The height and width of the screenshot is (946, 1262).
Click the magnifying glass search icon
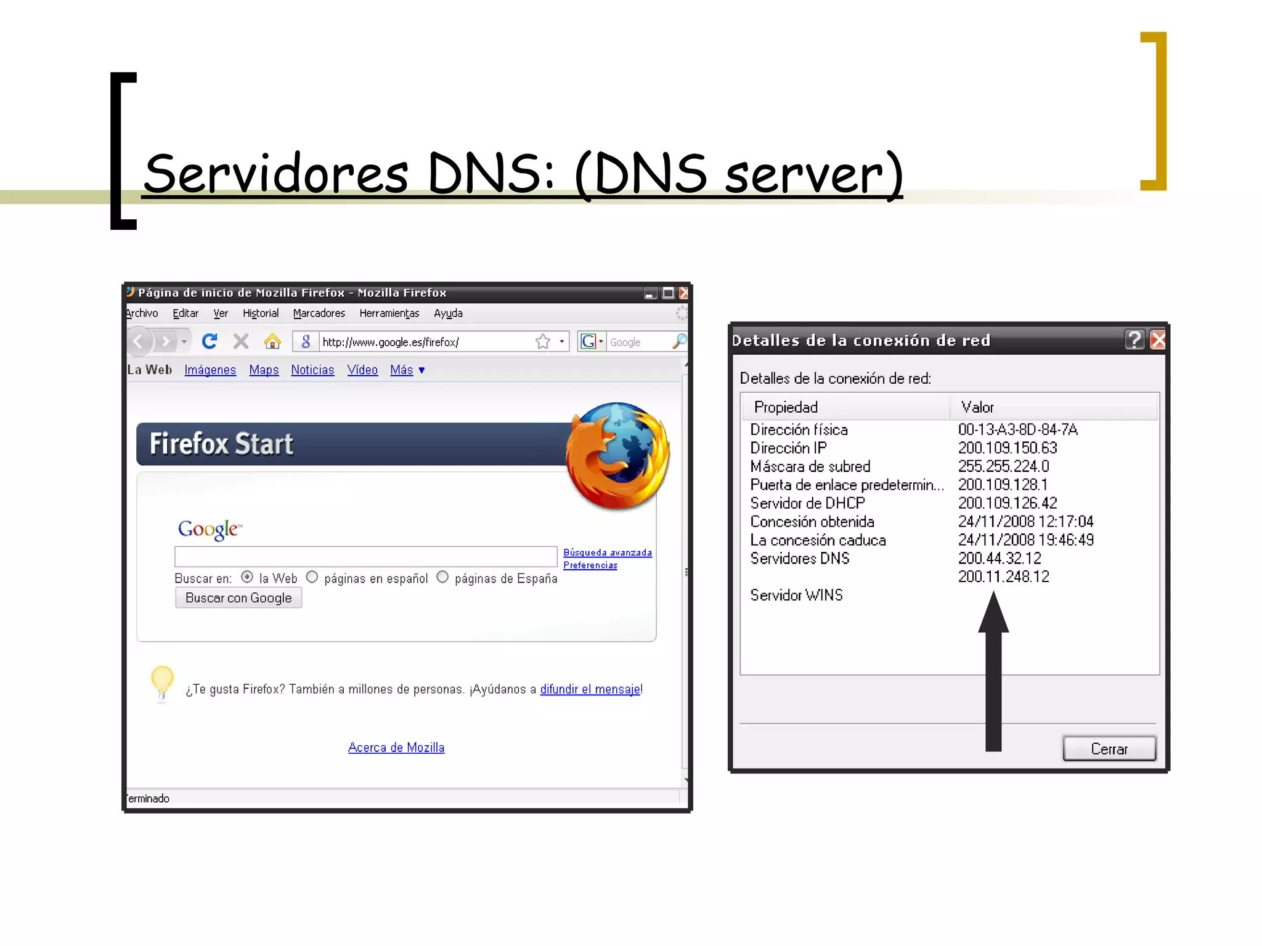point(678,341)
